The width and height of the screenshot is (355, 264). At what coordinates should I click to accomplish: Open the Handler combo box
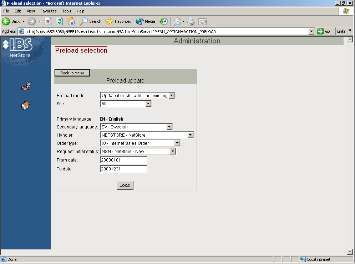(x=190, y=135)
